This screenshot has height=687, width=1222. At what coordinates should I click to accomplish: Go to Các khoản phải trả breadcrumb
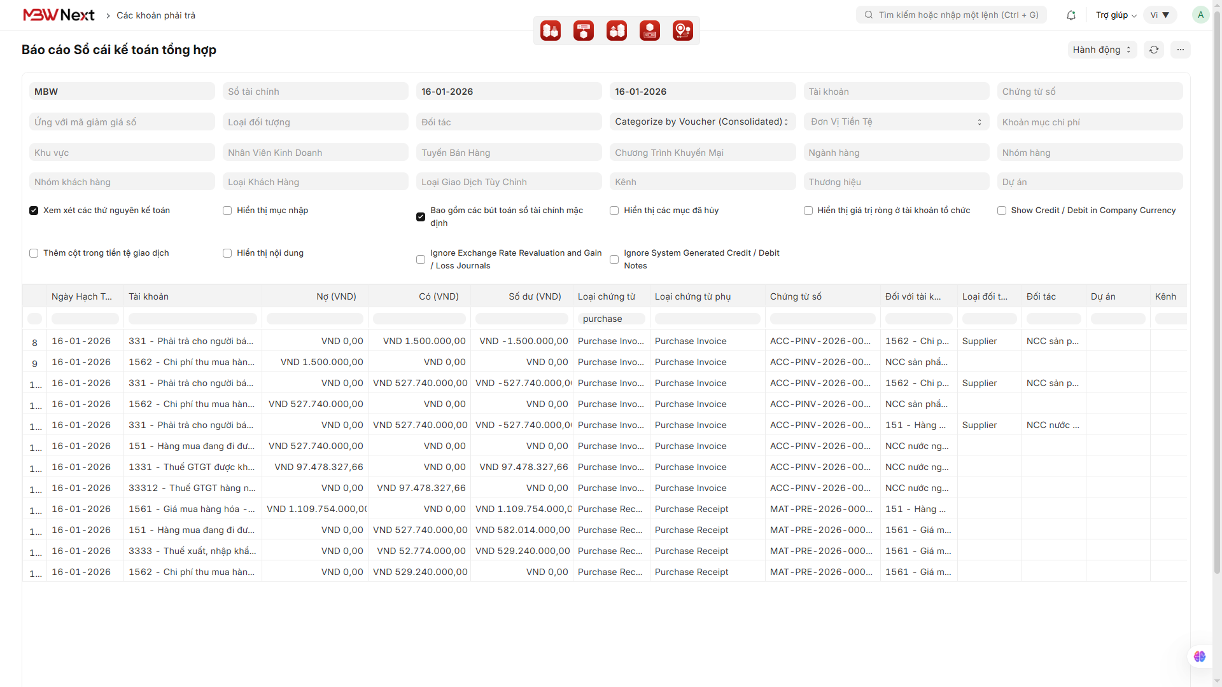(x=156, y=15)
